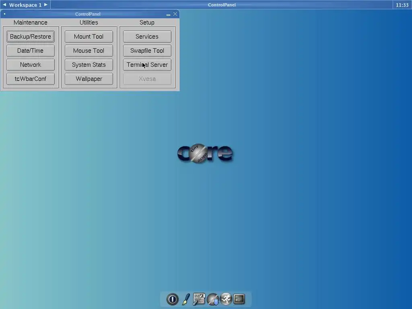Select ControlPanel entry in the top taskbar
Viewport: 412px width, 309px height.
pos(222,5)
